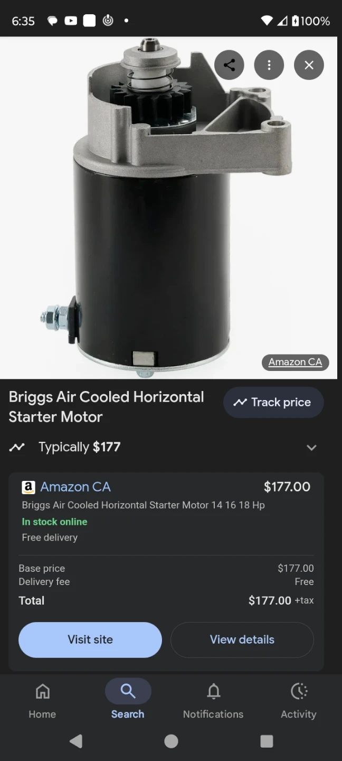Tap the Amazon CA source label on image
This screenshot has width=342, height=761.
coord(295,362)
